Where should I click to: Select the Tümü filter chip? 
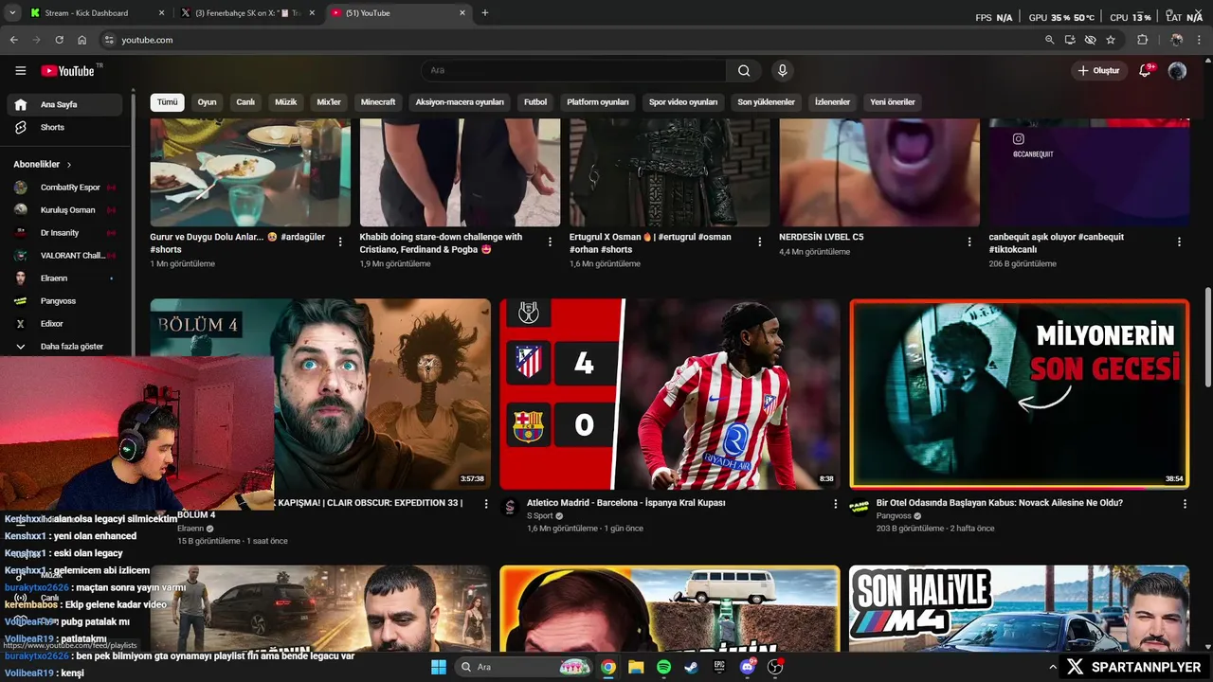(x=167, y=102)
